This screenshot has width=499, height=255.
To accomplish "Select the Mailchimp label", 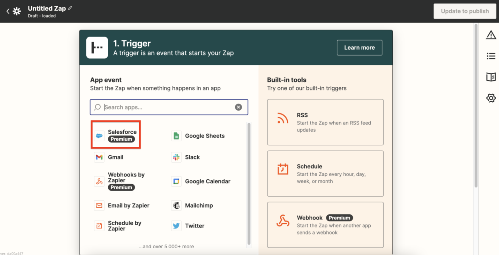I will (x=199, y=206).
